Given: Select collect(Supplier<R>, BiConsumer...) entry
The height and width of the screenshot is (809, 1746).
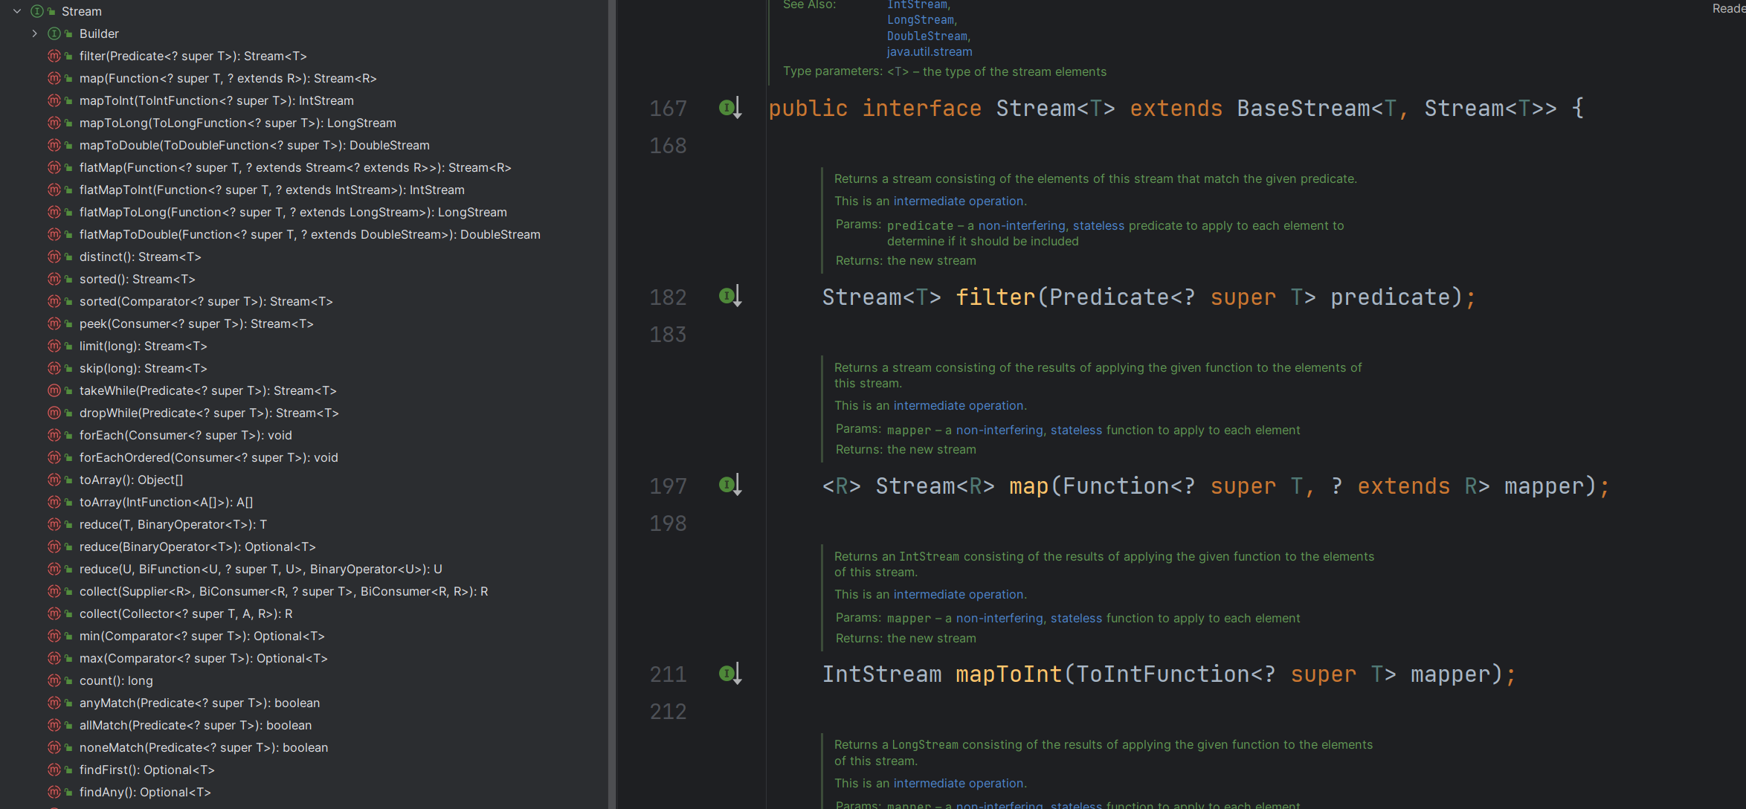Looking at the screenshot, I should pyautogui.click(x=283, y=591).
